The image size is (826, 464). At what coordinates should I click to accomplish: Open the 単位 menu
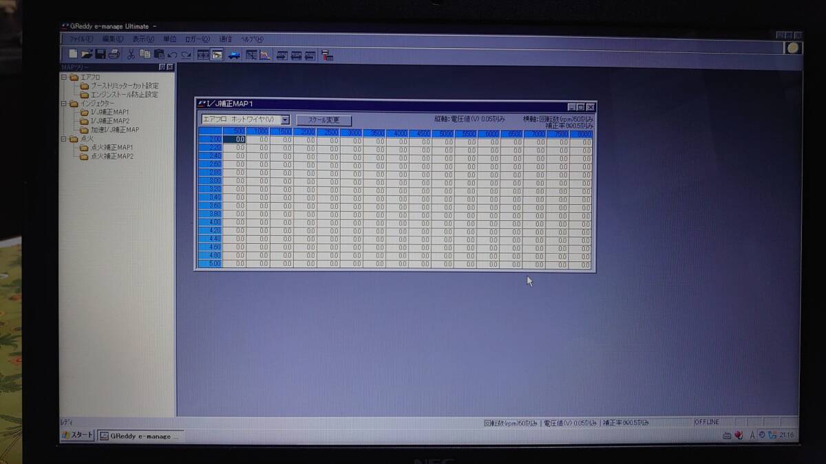pyautogui.click(x=169, y=39)
